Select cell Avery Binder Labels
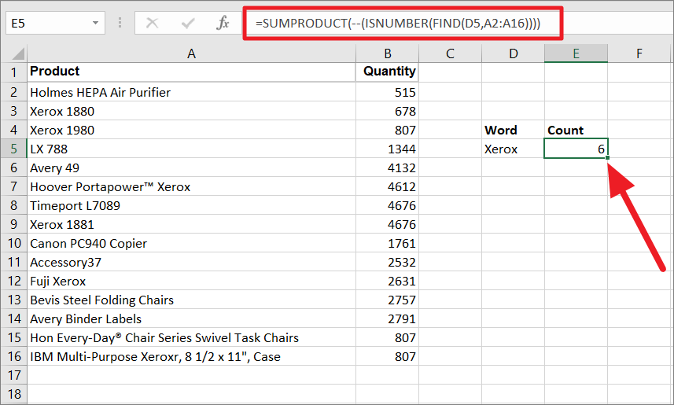The image size is (674, 405). (191, 319)
